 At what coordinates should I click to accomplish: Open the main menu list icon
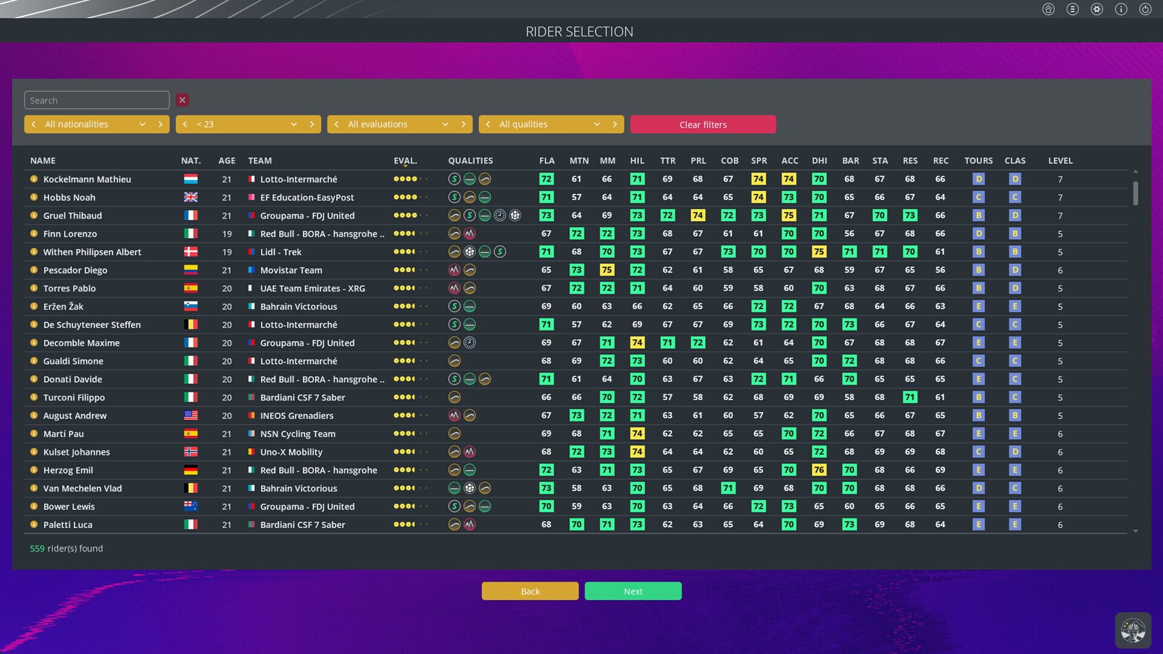tap(1072, 9)
